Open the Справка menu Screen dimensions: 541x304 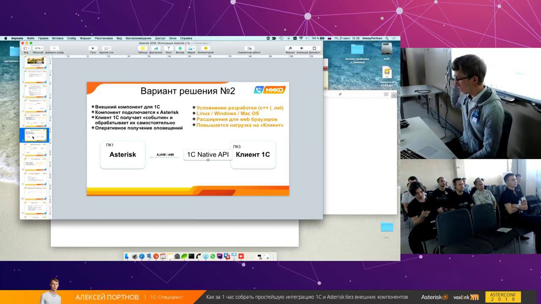186,38
